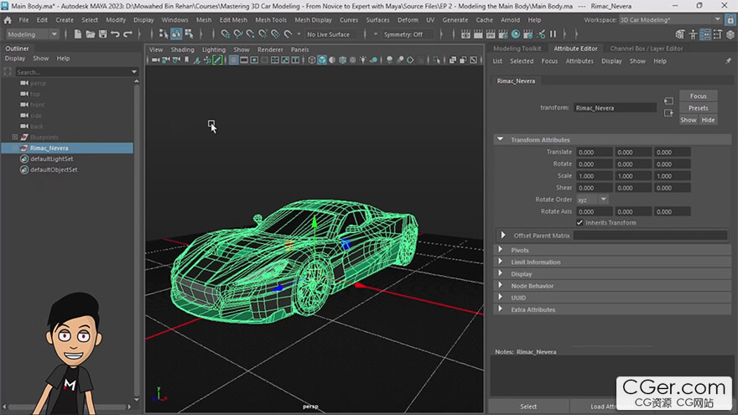Viewport: 738px width, 415px height.
Task: Open the Rotate Order xyz dropdown
Action: [x=592, y=200]
